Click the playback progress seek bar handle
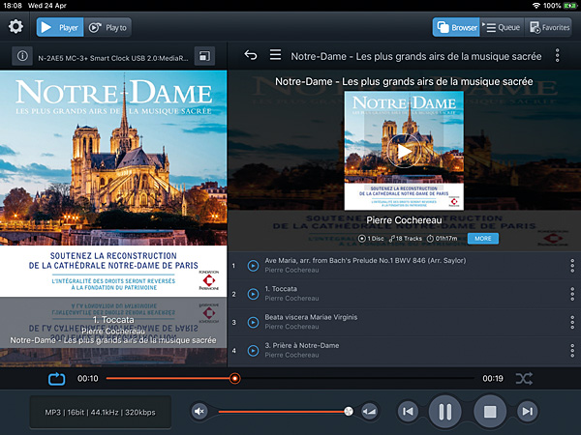The image size is (581, 435). (234, 378)
